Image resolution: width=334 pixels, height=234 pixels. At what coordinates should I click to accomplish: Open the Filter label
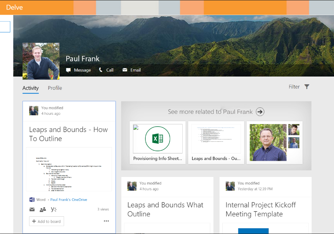[294, 87]
